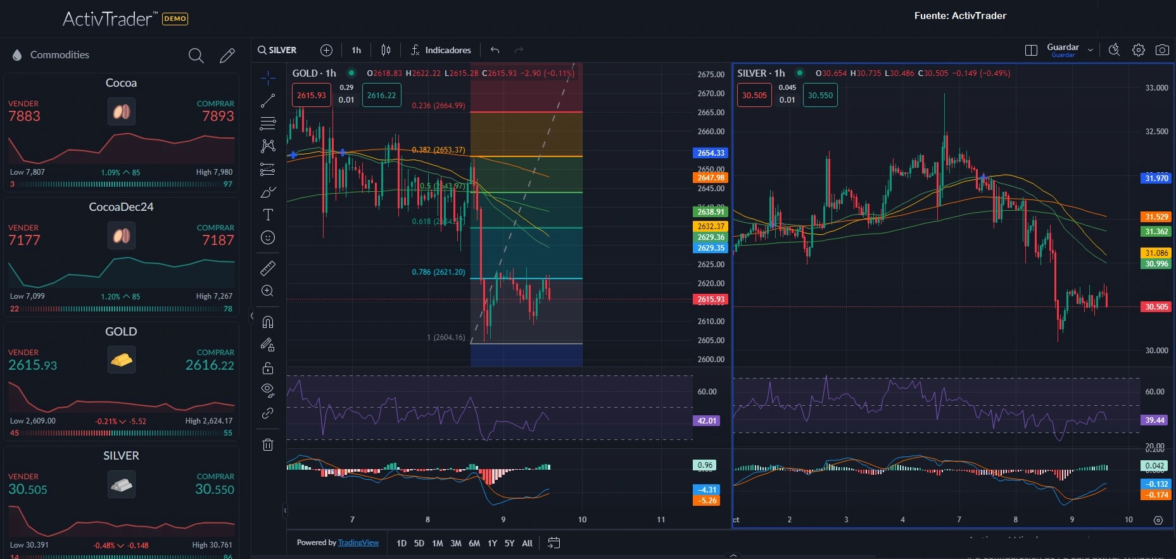Select the ruler measure tool

(x=268, y=268)
